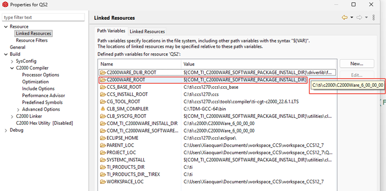The image size is (386, 191).
Task: Click the warning icon for CLB_SIM_COMPILER
Action: (x=103, y=109)
